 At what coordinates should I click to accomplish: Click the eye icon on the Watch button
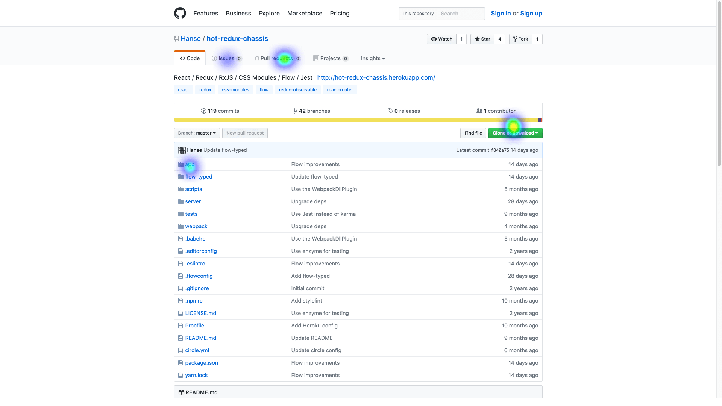[434, 39]
